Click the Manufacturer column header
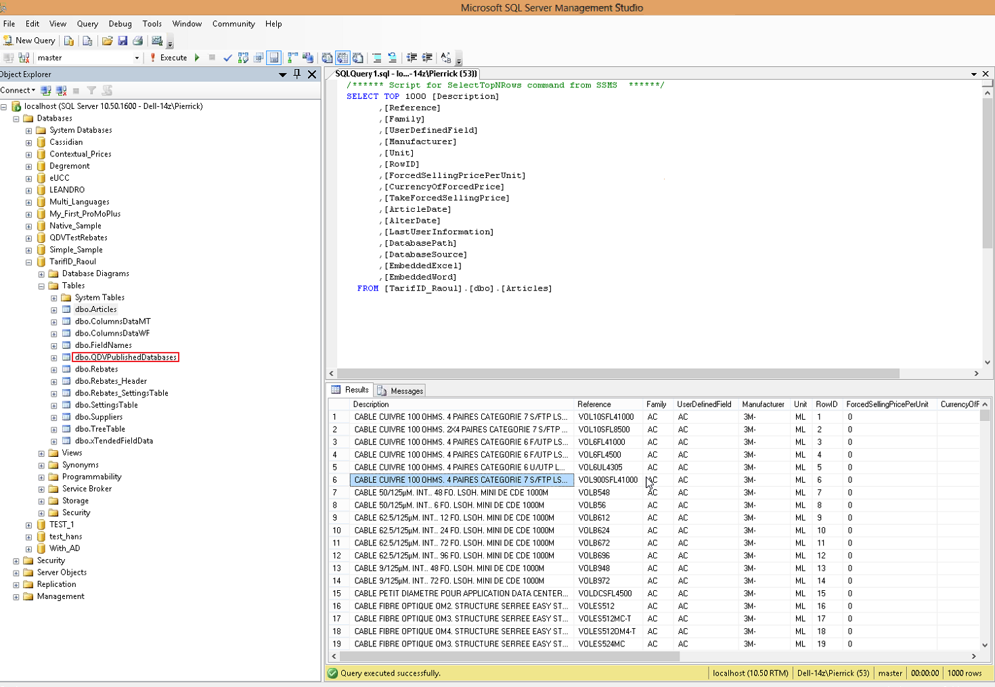 coord(763,404)
